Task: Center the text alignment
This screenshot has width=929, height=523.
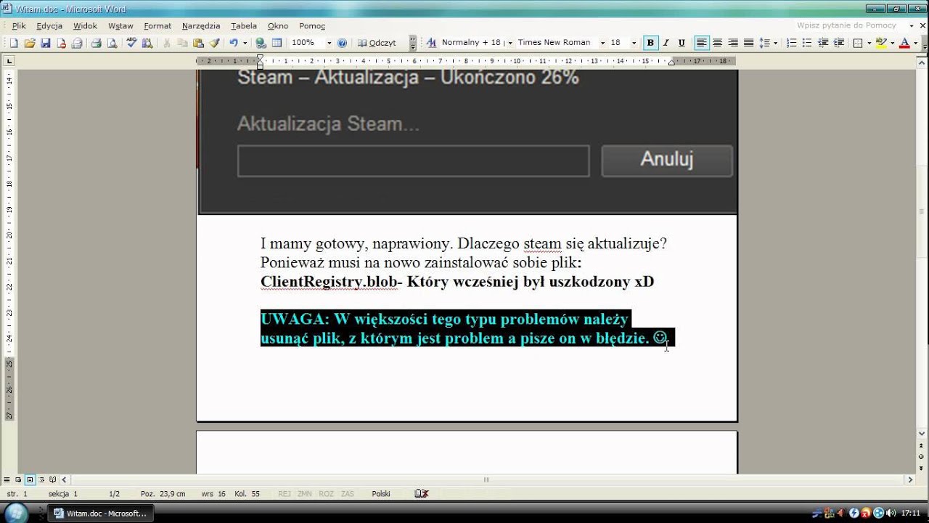Action: [717, 43]
